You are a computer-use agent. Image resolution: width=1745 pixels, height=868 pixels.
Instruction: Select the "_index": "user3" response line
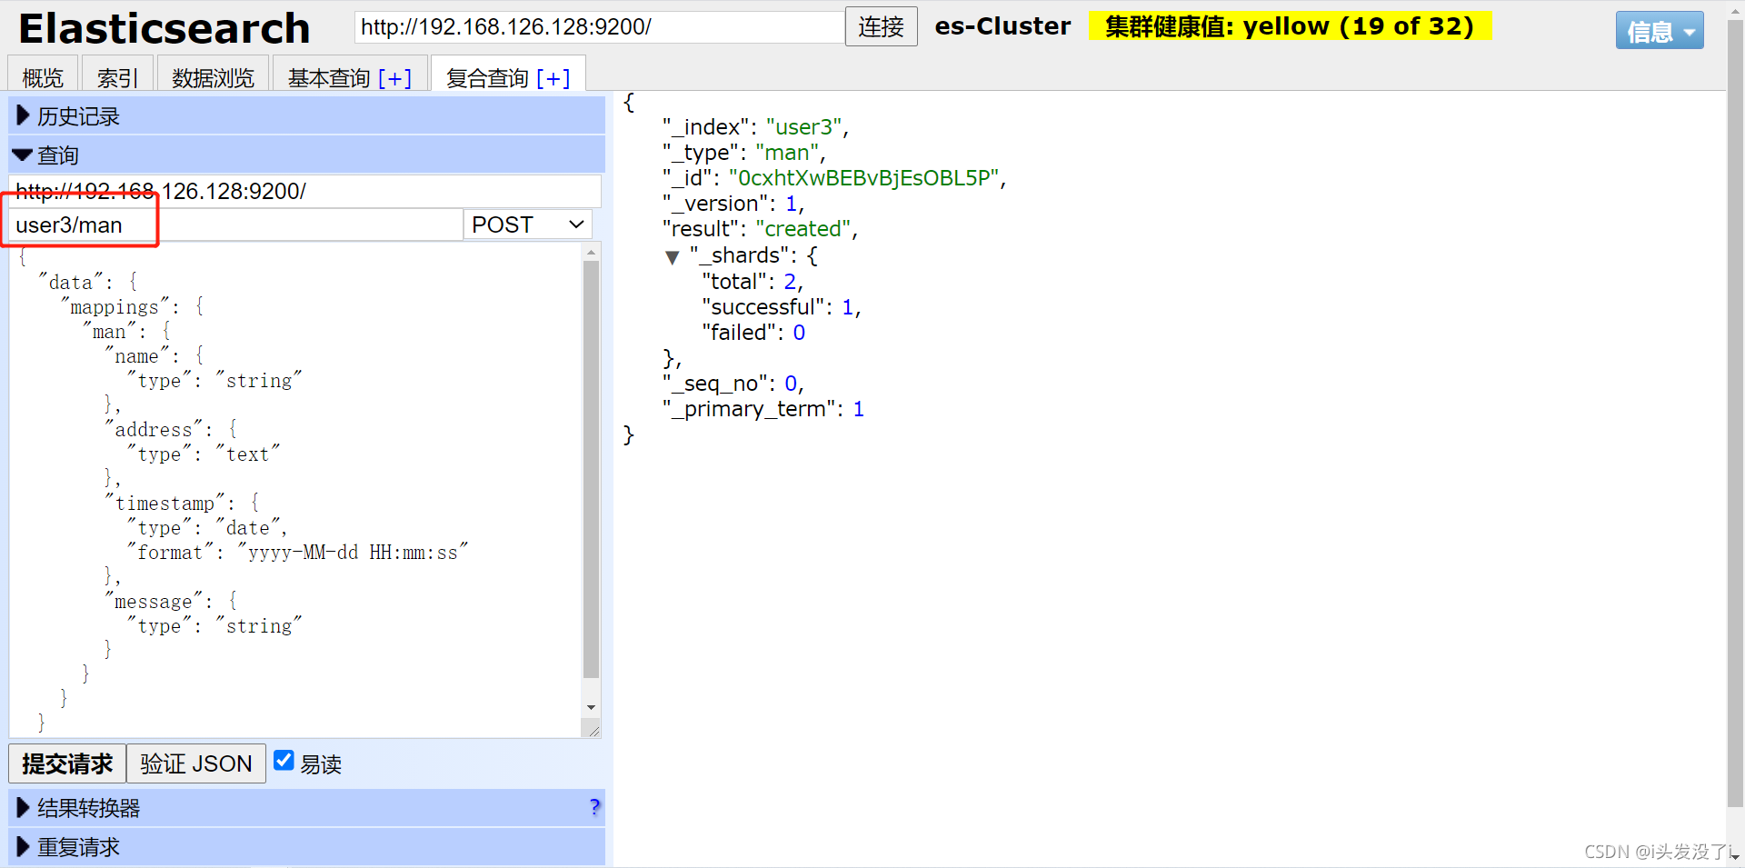(x=755, y=127)
